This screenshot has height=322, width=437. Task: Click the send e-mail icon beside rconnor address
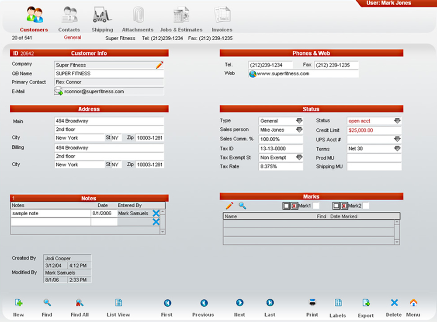(x=59, y=91)
